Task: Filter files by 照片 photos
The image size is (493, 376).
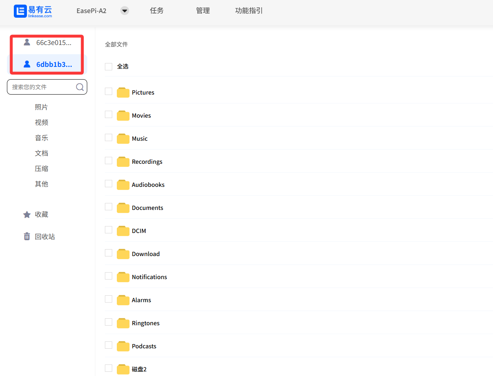Action: coord(41,107)
